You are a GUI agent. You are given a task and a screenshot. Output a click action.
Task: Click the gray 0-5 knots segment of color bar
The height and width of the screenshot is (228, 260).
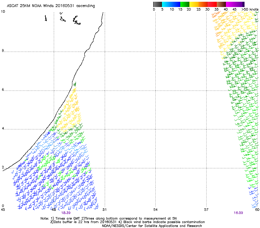point(157,4)
